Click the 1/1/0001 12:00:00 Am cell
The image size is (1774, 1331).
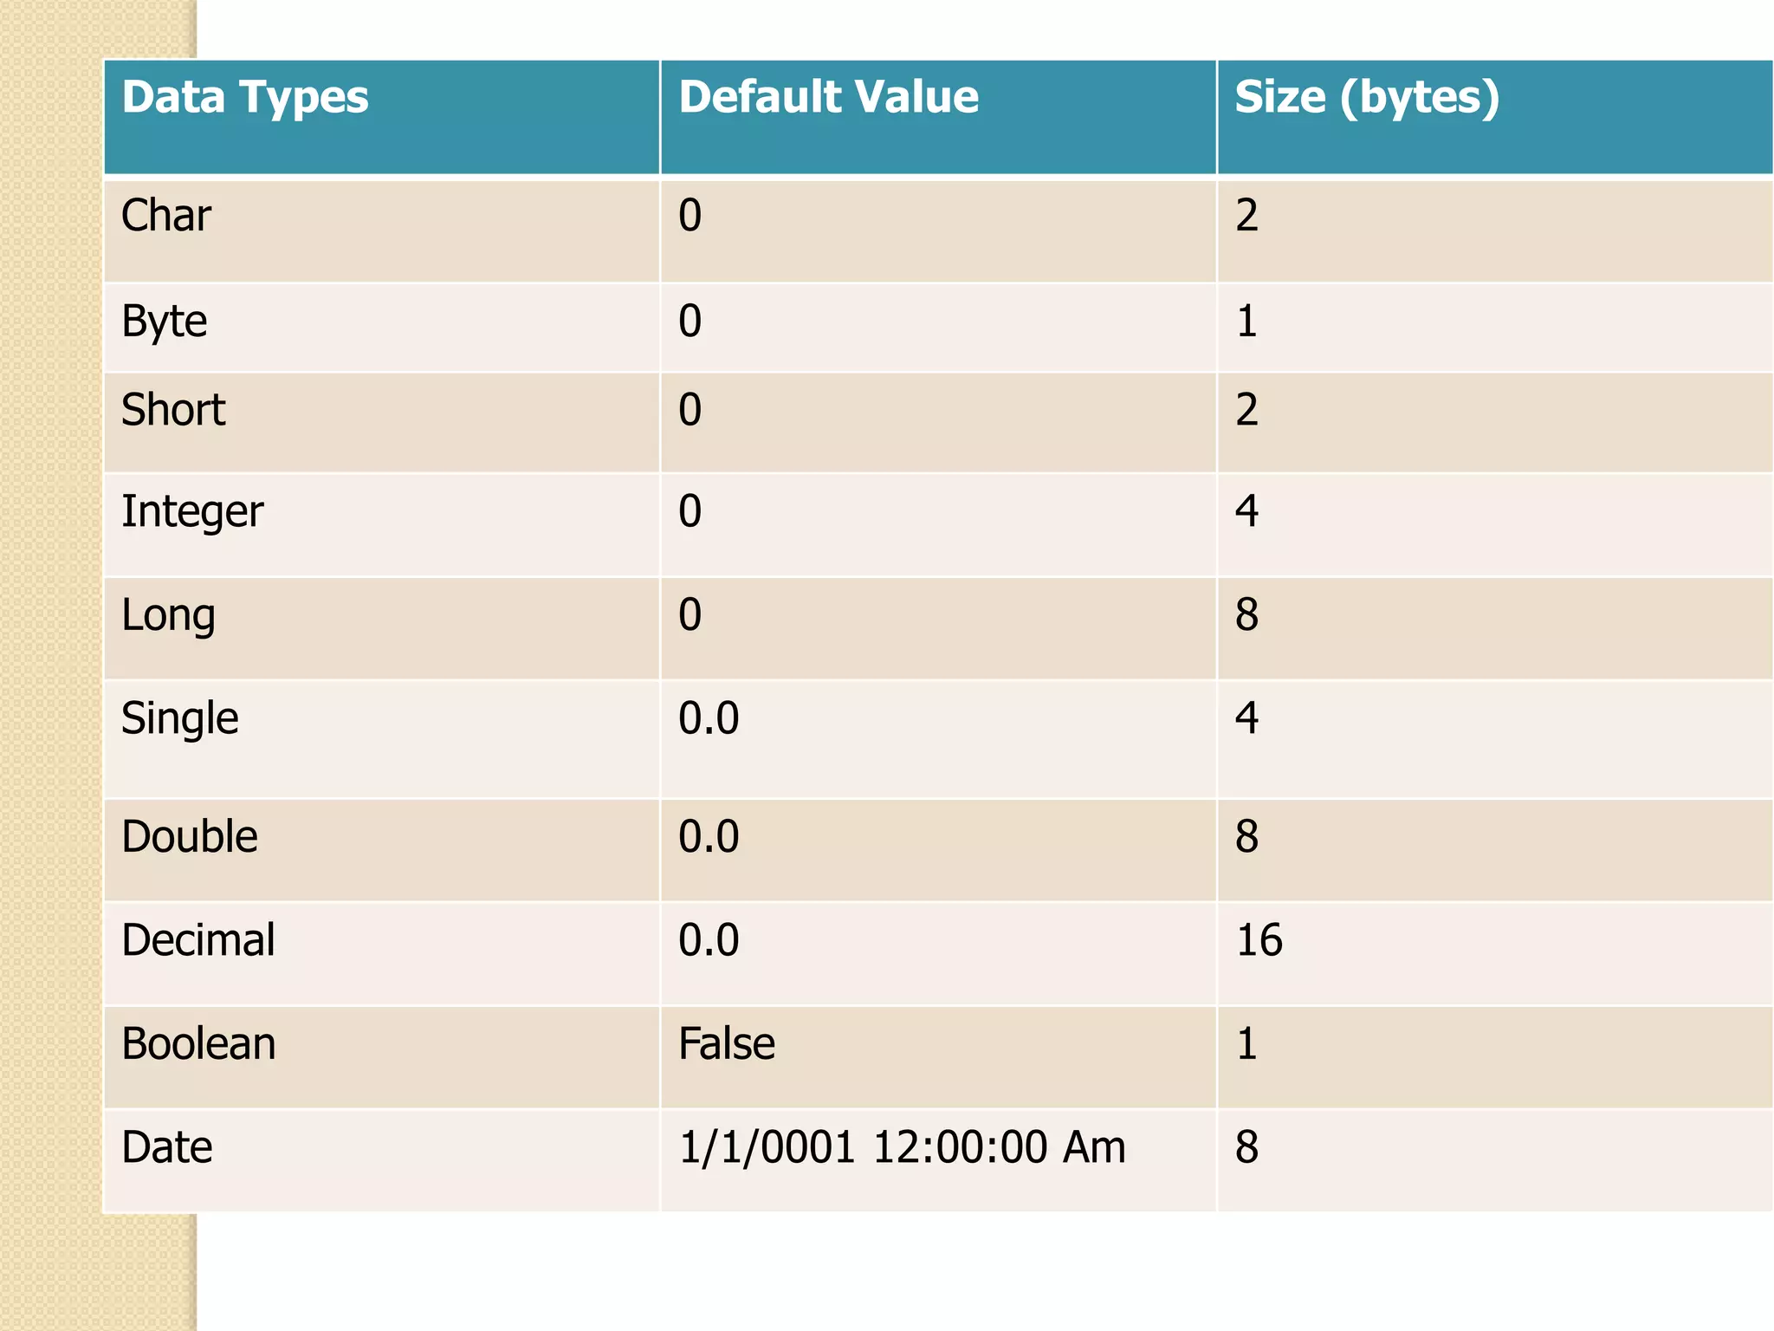point(902,1148)
